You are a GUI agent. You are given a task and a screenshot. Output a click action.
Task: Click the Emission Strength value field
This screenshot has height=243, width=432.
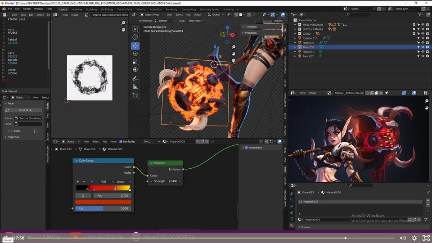click(165, 181)
